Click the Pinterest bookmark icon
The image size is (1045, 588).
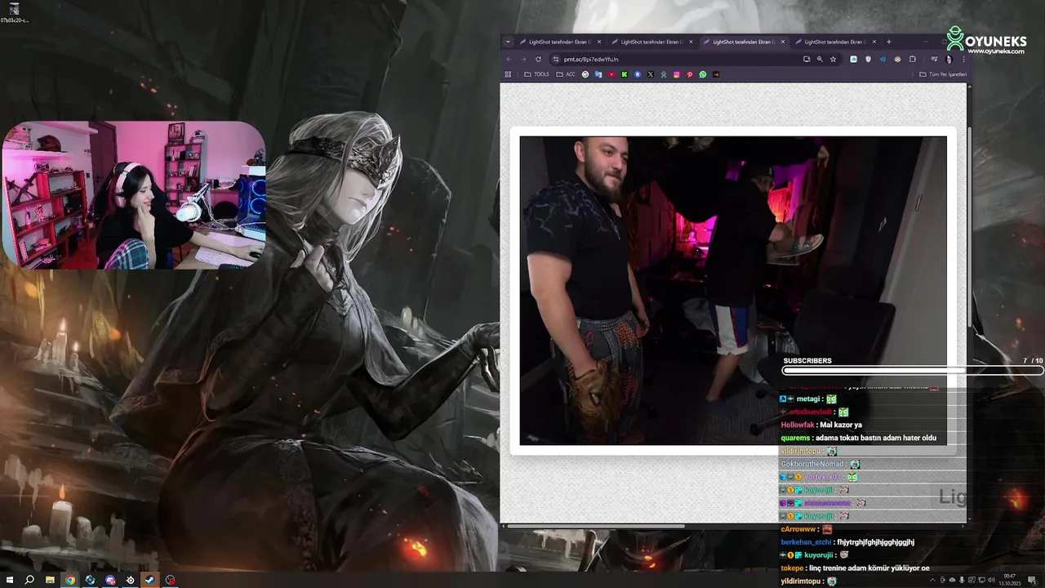(x=690, y=74)
